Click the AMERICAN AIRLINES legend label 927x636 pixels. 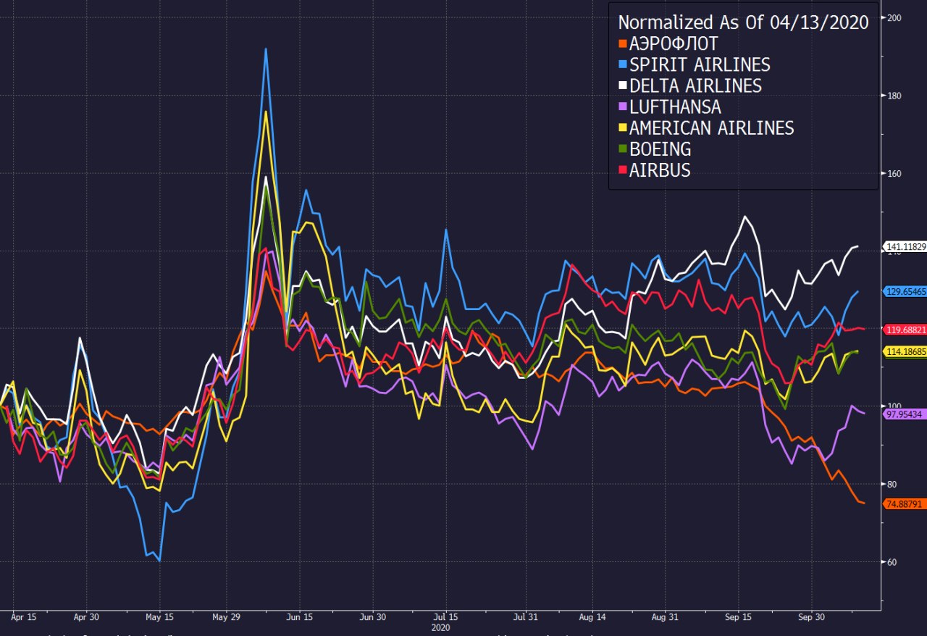(712, 127)
